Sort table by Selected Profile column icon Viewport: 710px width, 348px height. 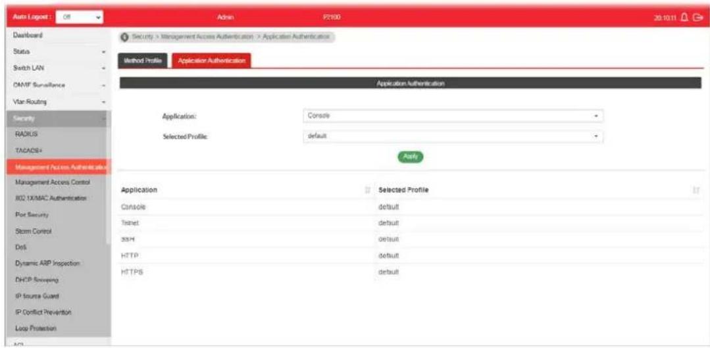click(696, 191)
